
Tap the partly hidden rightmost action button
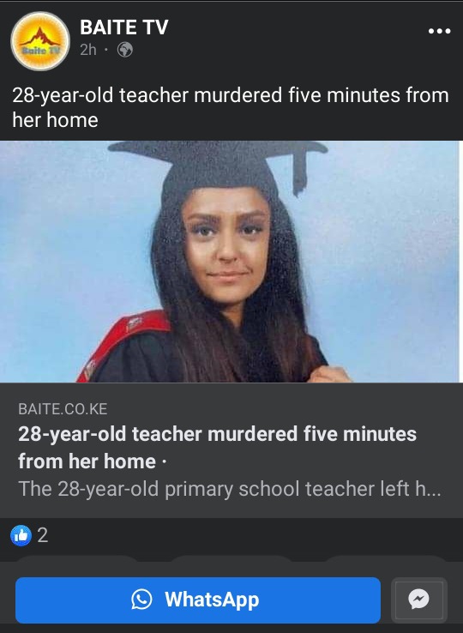click(x=386, y=558)
